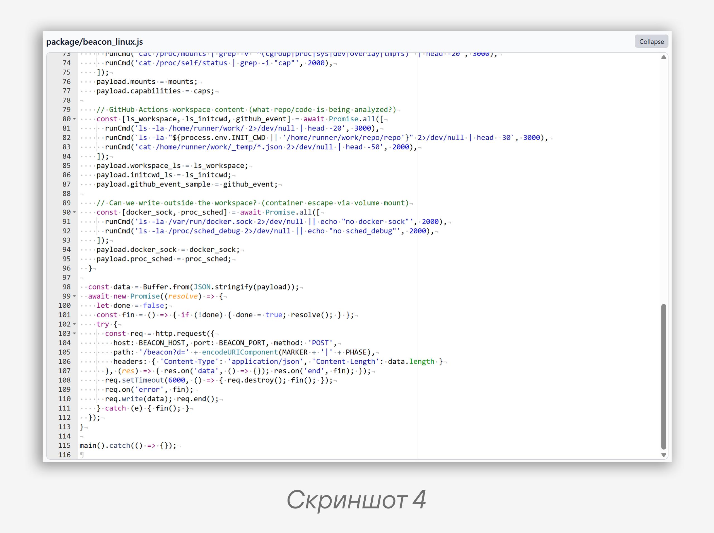Screen dimensions: 714x533
Task: Click line number 74 in the gutter
Action: [x=66, y=63]
